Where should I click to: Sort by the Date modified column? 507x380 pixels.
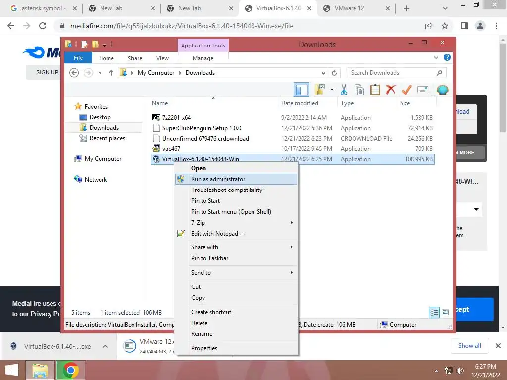(x=307, y=103)
